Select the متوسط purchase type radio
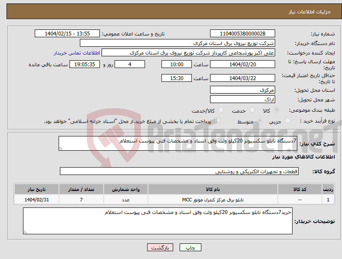Screen dimensions: 342x259 tap(260, 120)
